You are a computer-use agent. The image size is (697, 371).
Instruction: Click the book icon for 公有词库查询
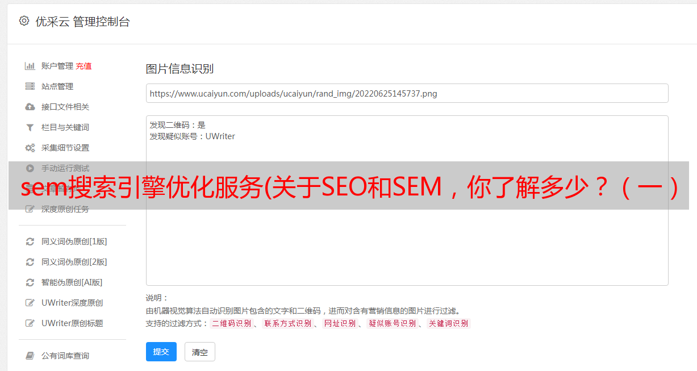tap(30, 356)
